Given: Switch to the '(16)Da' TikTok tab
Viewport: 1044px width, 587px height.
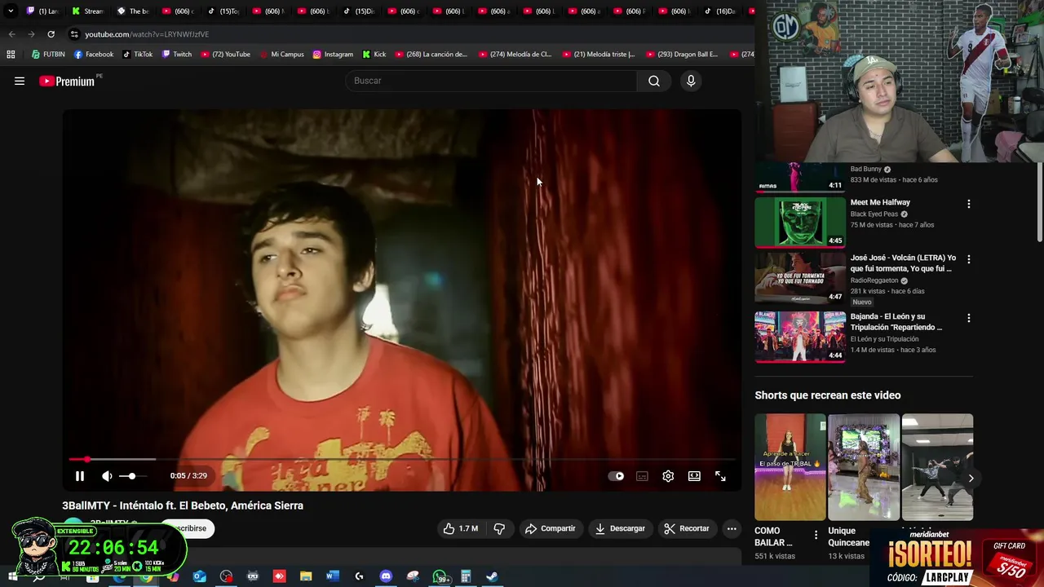Looking at the screenshot, I should coord(718,11).
